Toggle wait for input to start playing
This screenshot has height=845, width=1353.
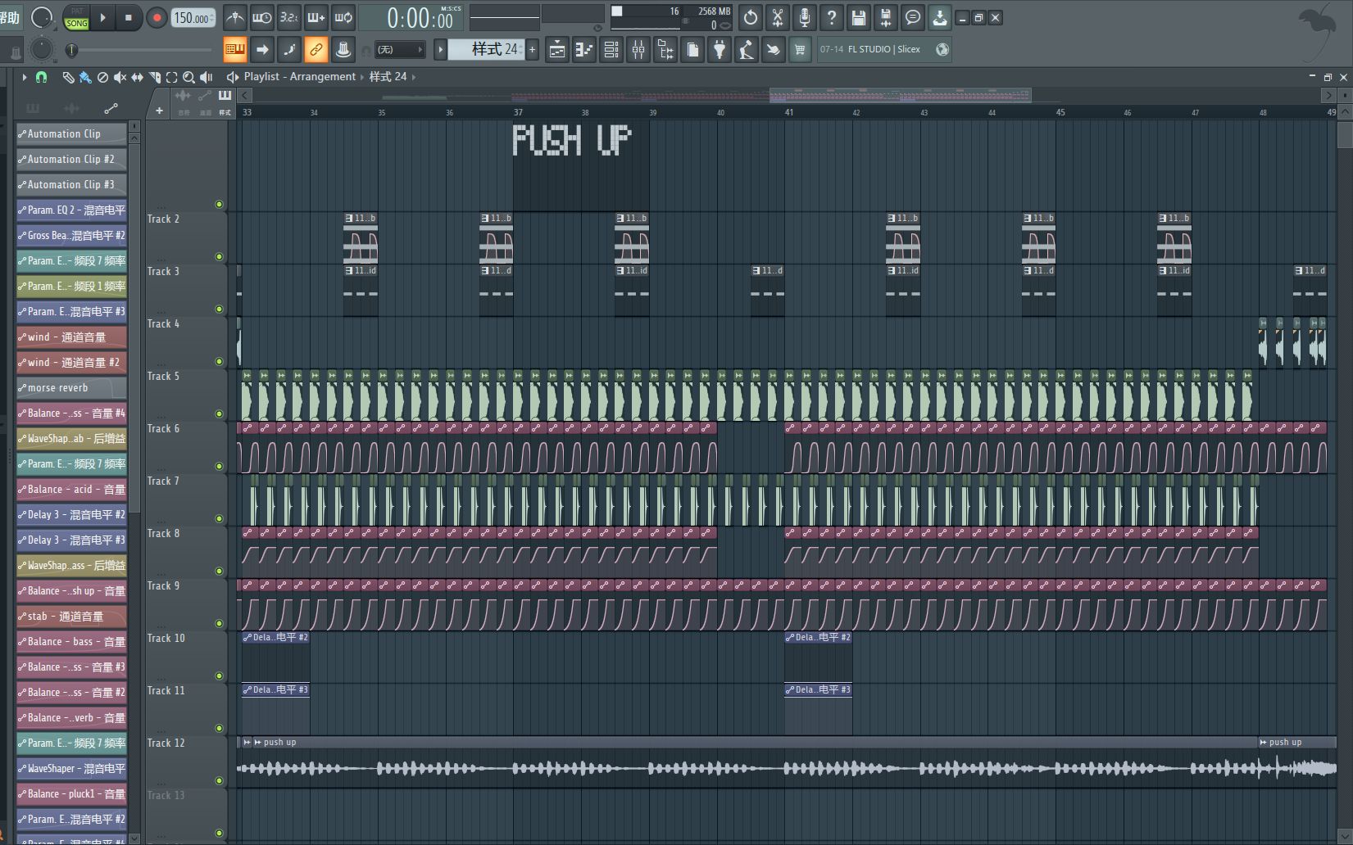(262, 17)
